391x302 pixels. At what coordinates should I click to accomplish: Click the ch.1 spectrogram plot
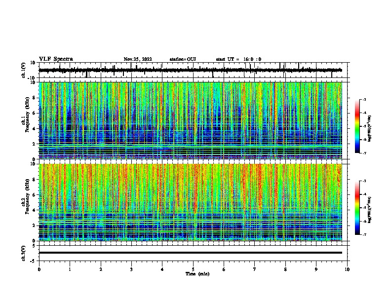[191, 120]
